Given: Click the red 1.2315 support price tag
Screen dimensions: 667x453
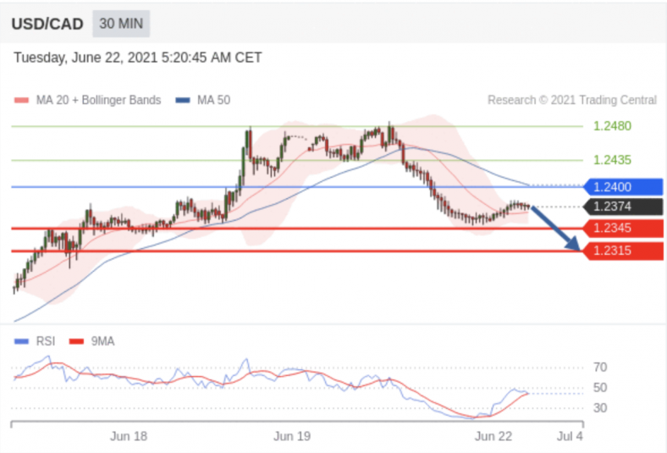Looking at the screenshot, I should 623,251.
